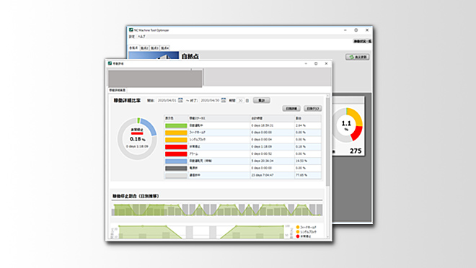Click the detail window's title bar app icon

tap(110, 63)
